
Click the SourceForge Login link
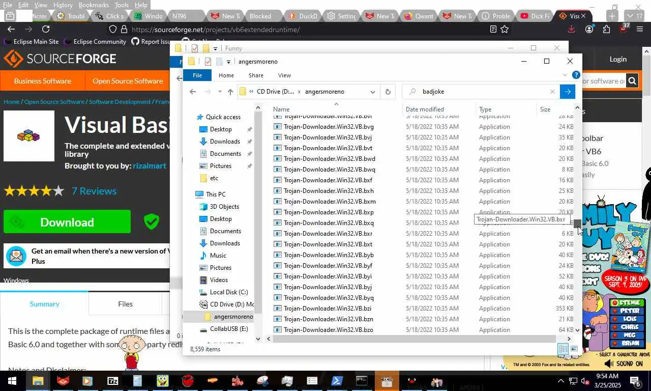click(618, 59)
